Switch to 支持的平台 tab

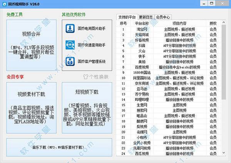(127, 17)
